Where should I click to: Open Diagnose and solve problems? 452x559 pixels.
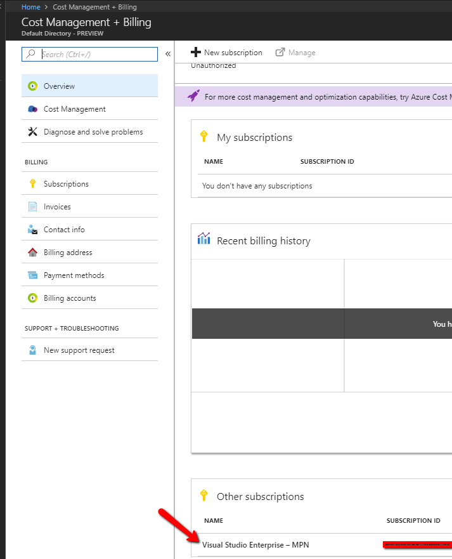(89, 132)
